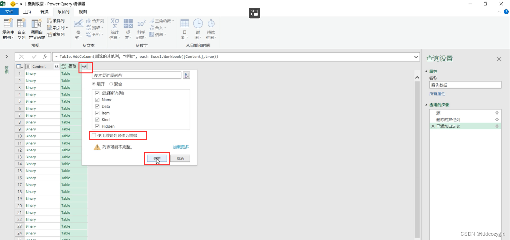510x240 pixels.
Task: Switch to the 添加列 (Add Column) tab
Action: pos(64,12)
